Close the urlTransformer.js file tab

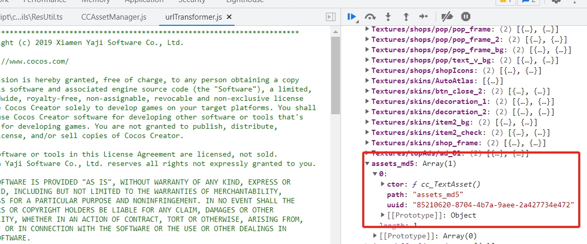point(229,17)
